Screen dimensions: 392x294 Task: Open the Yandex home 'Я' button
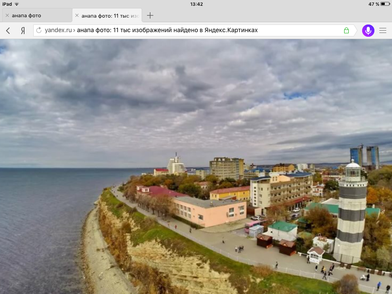(23, 31)
